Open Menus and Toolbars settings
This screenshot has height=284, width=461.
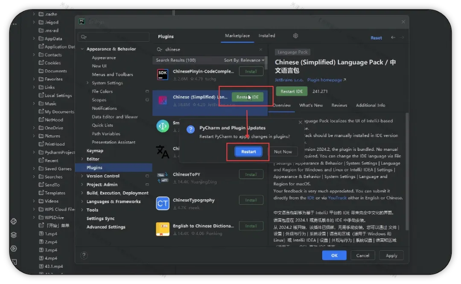pos(112,75)
